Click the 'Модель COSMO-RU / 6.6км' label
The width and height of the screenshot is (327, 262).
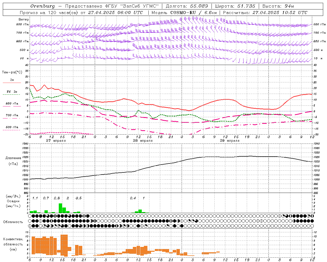(x=184, y=13)
